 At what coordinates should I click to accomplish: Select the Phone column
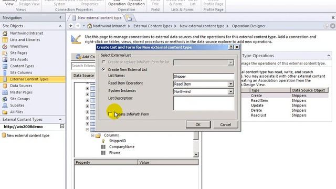click(114, 153)
